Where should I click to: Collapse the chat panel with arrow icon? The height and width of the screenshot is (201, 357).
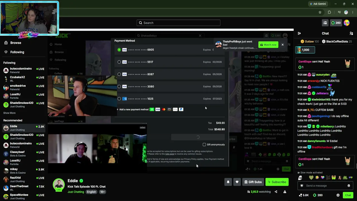click(299, 33)
